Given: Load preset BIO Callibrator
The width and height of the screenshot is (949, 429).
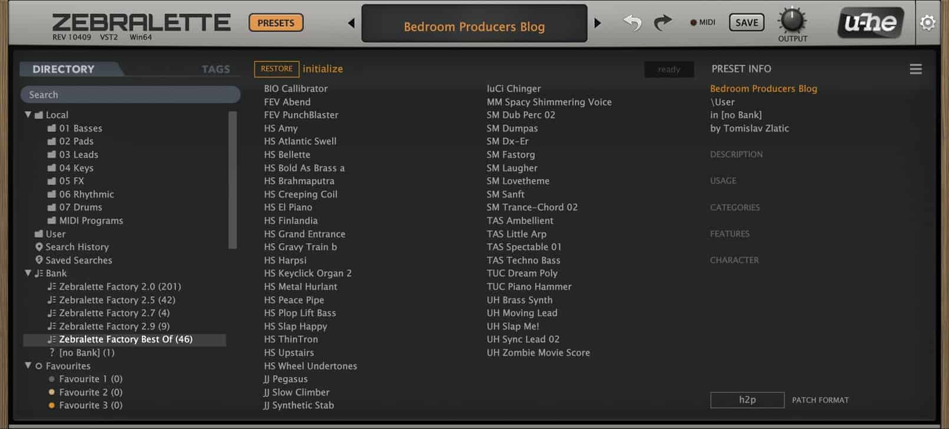Looking at the screenshot, I should coord(296,88).
